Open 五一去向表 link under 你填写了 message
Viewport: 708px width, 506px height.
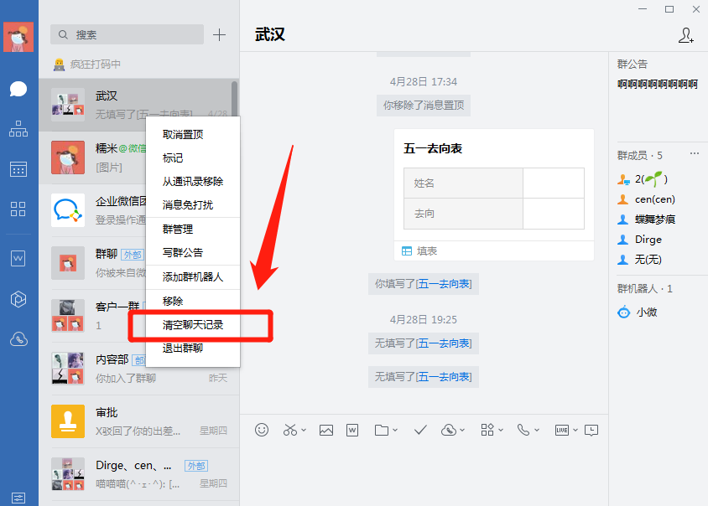tap(444, 284)
